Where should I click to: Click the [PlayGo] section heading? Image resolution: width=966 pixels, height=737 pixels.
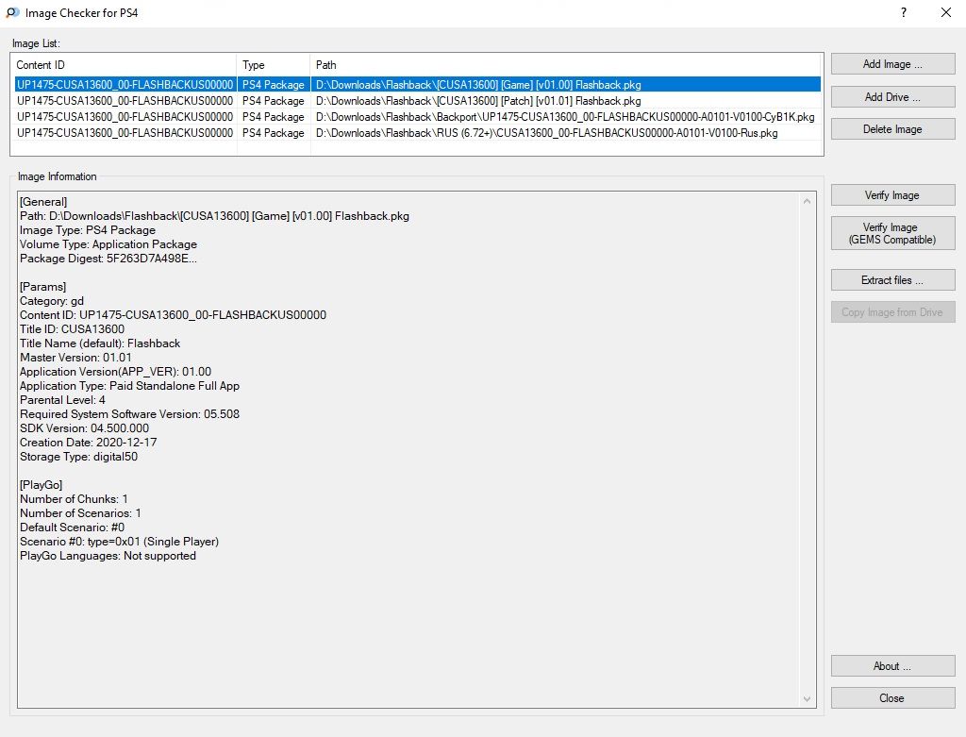(42, 484)
